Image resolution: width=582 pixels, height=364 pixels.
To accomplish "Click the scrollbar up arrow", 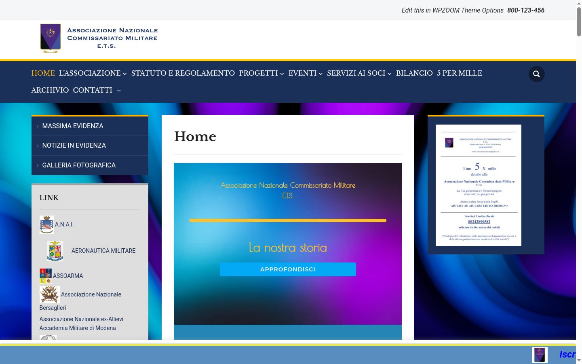I will [x=579, y=3].
